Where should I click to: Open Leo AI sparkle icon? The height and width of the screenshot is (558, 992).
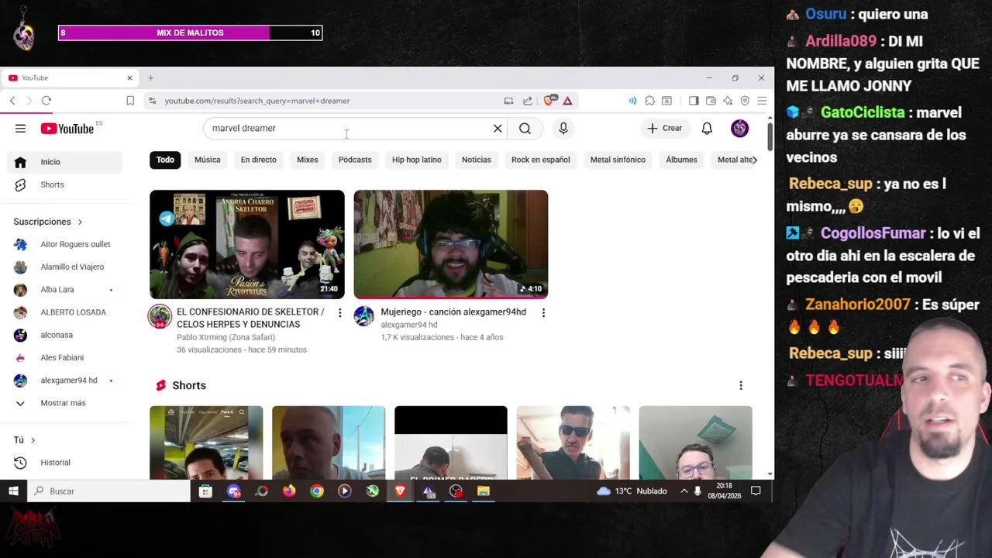tap(728, 101)
